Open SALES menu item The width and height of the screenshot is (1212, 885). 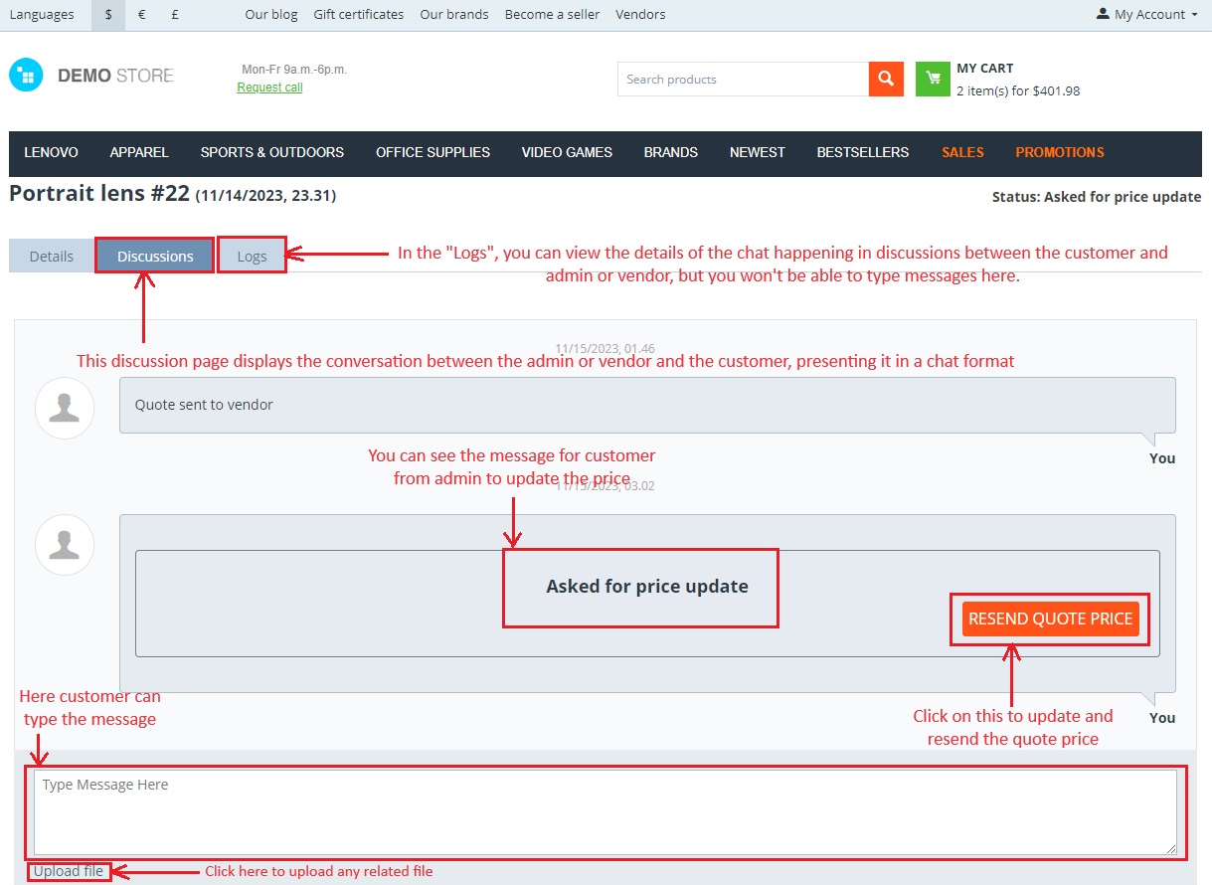(962, 152)
